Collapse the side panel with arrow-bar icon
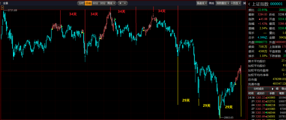The height and width of the screenshot is (120, 286). pos(245,3)
